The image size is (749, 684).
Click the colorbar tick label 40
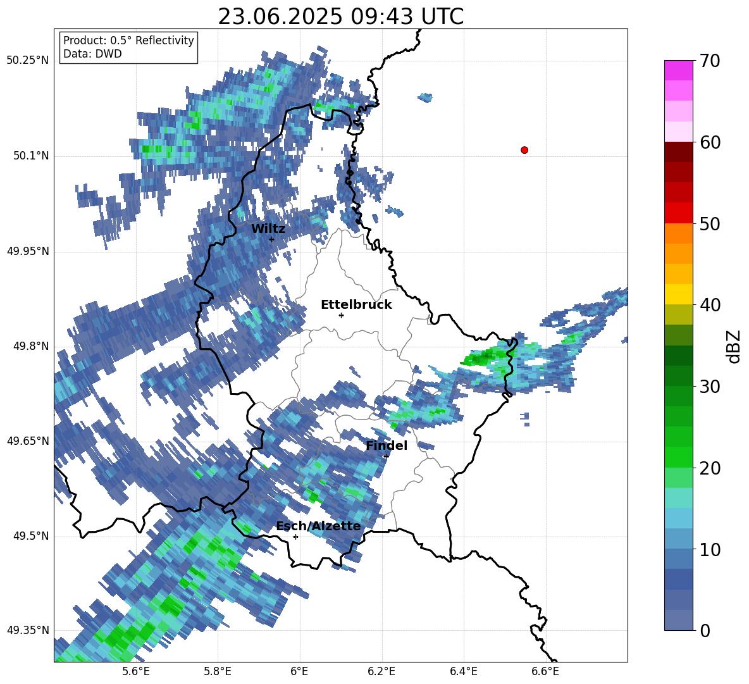coord(710,305)
